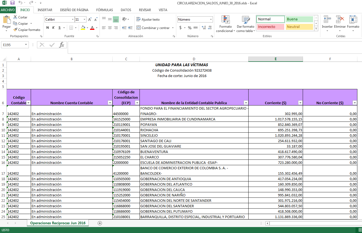The image size is (362, 233).
Task: Decrease decimal places
Action: pos(210,28)
